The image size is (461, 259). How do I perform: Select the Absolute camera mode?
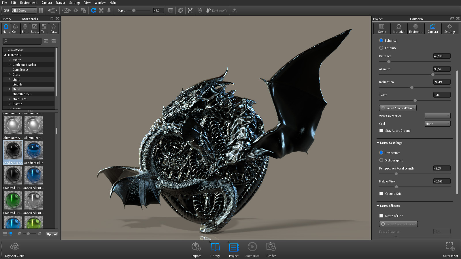[381, 48]
